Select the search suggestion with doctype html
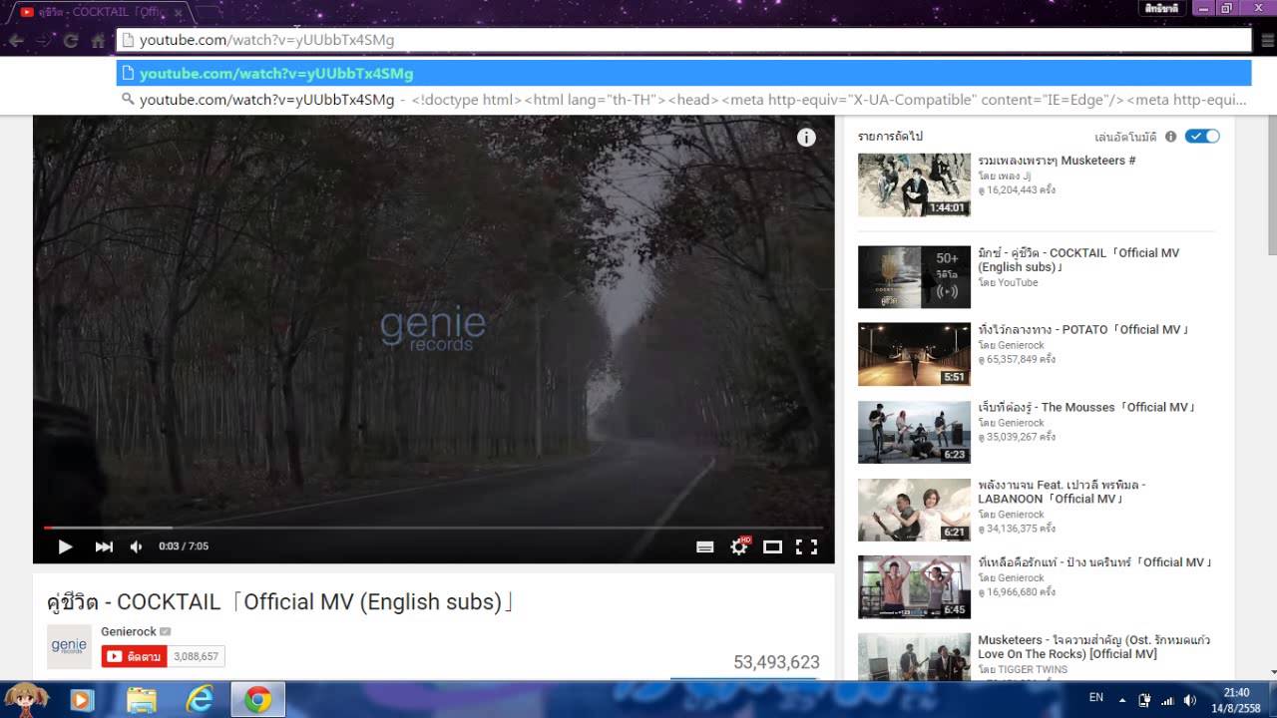This screenshot has width=1277, height=718. [x=683, y=100]
